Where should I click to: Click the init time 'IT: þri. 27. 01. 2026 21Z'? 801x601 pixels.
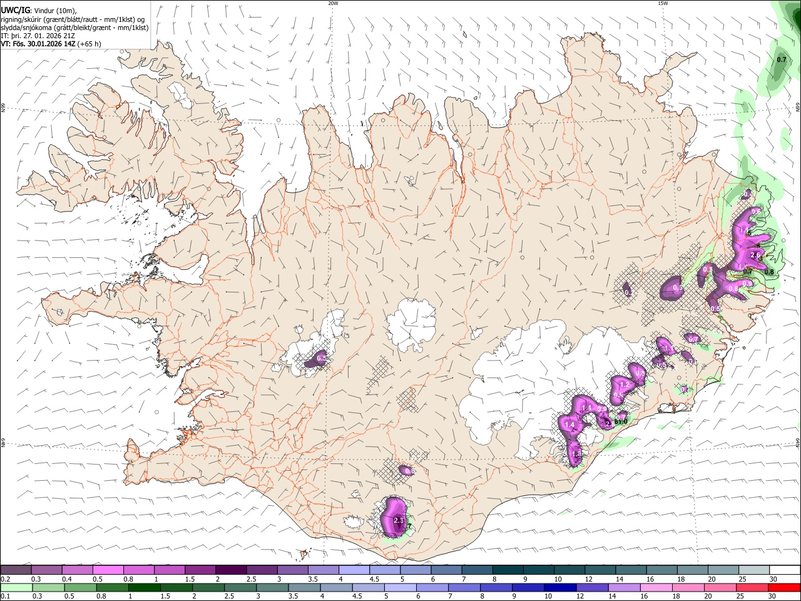click(x=38, y=36)
